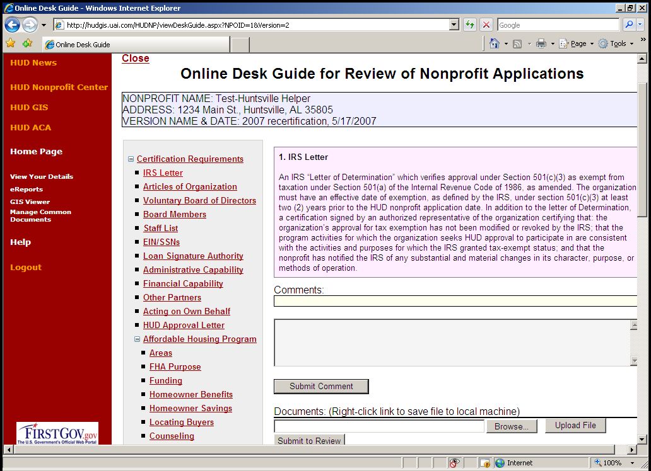The width and height of the screenshot is (651, 471).
Task: Click the Submit Comment button
Action: (x=321, y=386)
